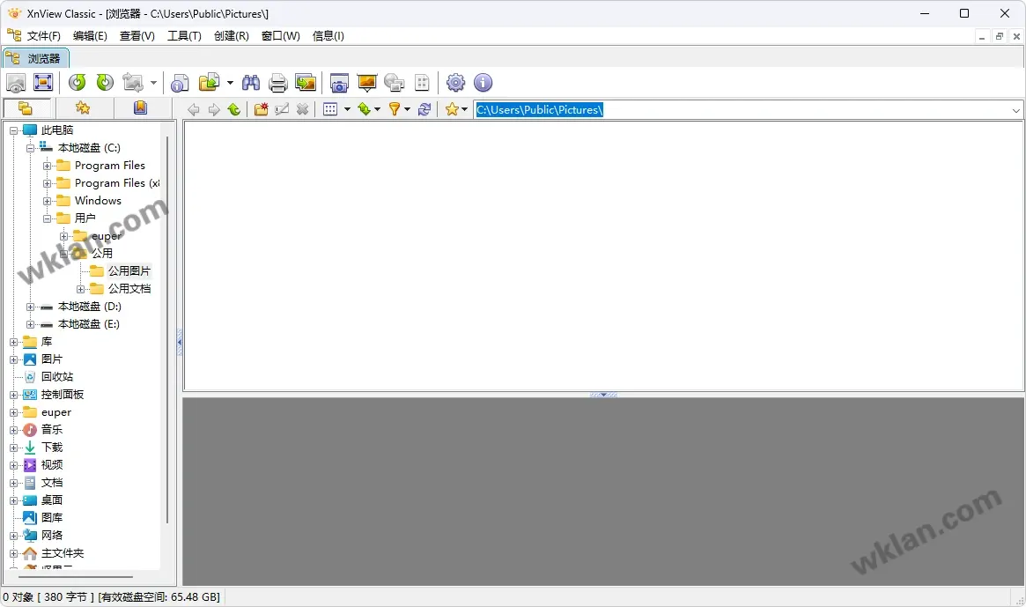Expand the Program Files folder node
1026x607 pixels.
pos(47,166)
